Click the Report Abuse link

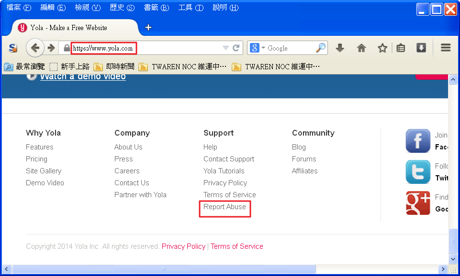coord(224,207)
